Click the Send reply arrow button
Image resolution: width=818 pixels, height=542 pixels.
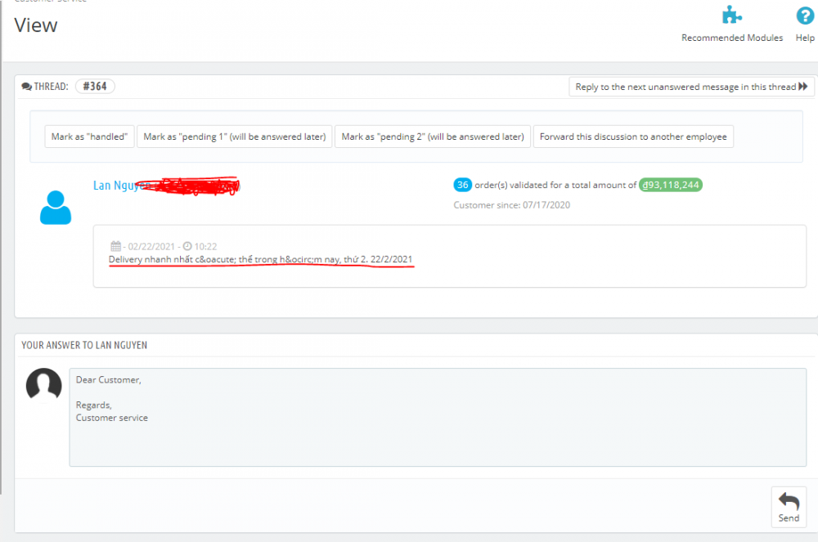(789, 507)
